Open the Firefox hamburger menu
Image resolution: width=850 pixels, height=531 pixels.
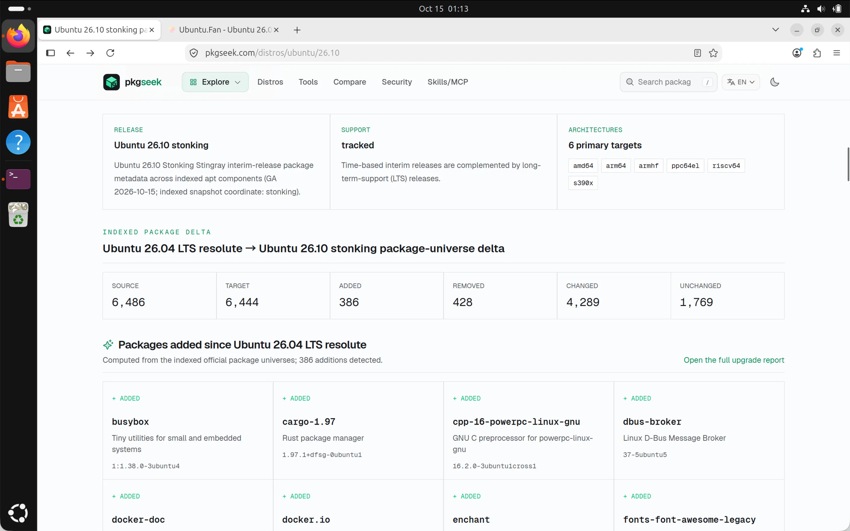pyautogui.click(x=837, y=53)
